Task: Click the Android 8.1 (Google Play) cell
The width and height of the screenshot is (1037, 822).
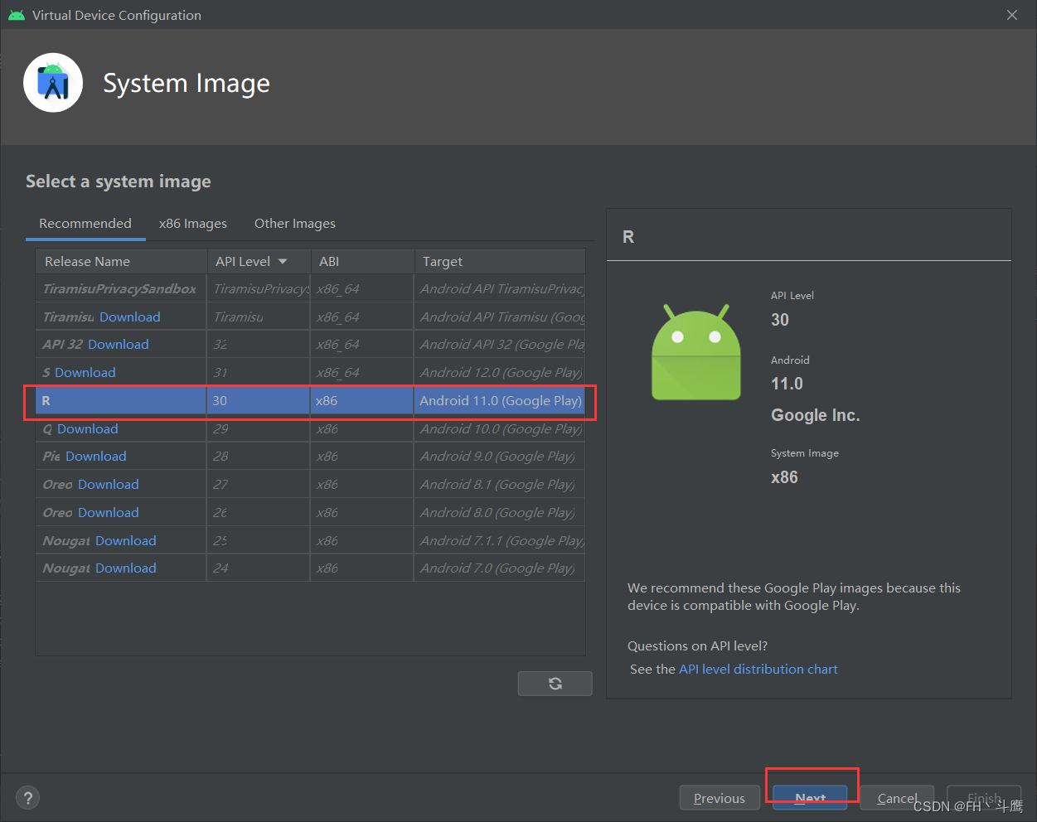Action: [x=500, y=485]
